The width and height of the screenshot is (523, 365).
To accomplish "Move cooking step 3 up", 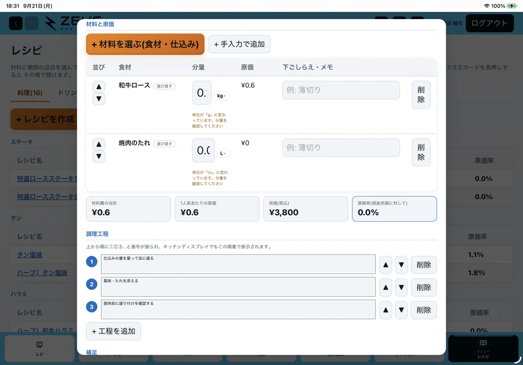I will pyautogui.click(x=386, y=310).
